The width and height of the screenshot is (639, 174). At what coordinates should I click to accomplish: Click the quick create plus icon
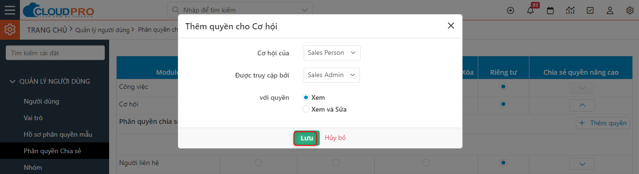point(510,10)
